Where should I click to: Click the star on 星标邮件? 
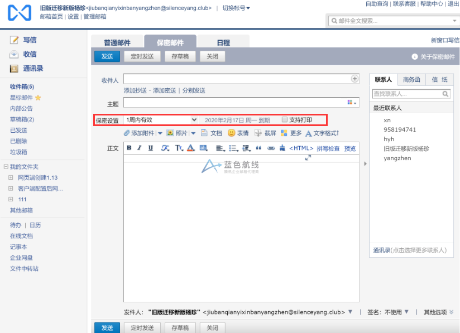click(x=38, y=98)
